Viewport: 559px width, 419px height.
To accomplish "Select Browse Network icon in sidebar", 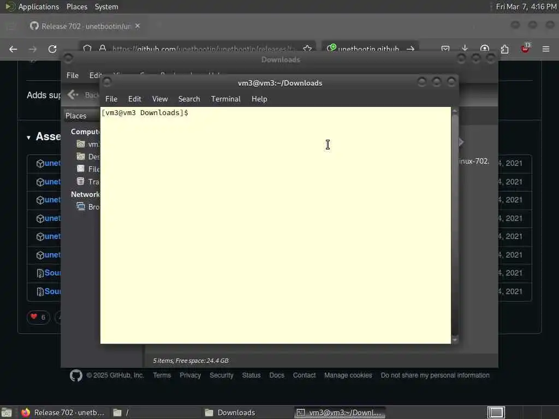I will [x=81, y=207].
